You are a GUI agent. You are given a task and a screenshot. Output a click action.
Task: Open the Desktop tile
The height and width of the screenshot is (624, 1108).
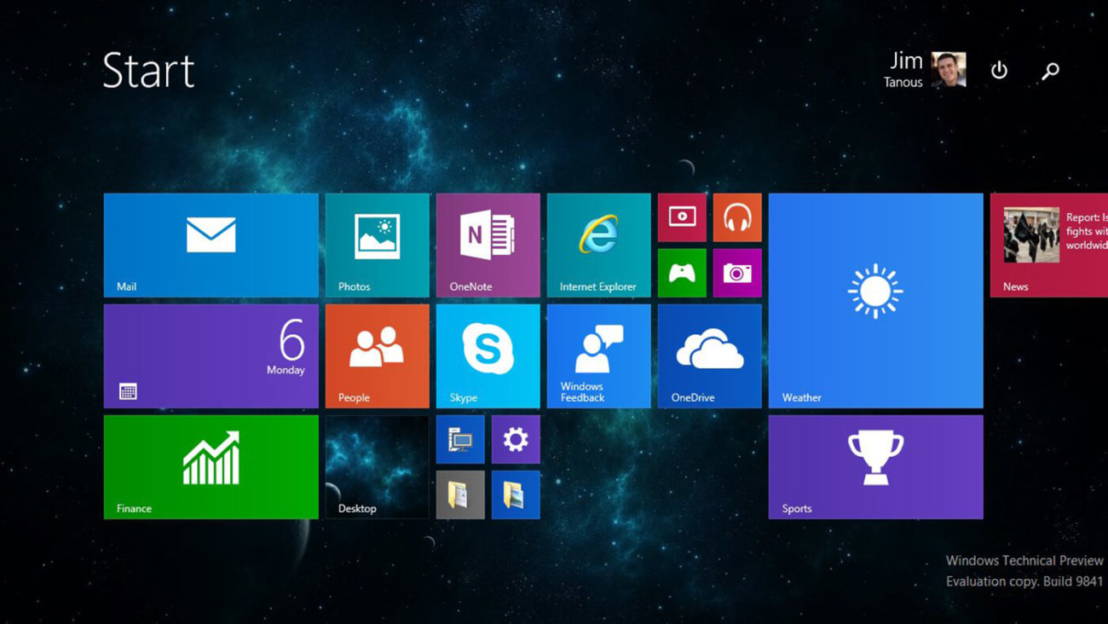coord(376,466)
